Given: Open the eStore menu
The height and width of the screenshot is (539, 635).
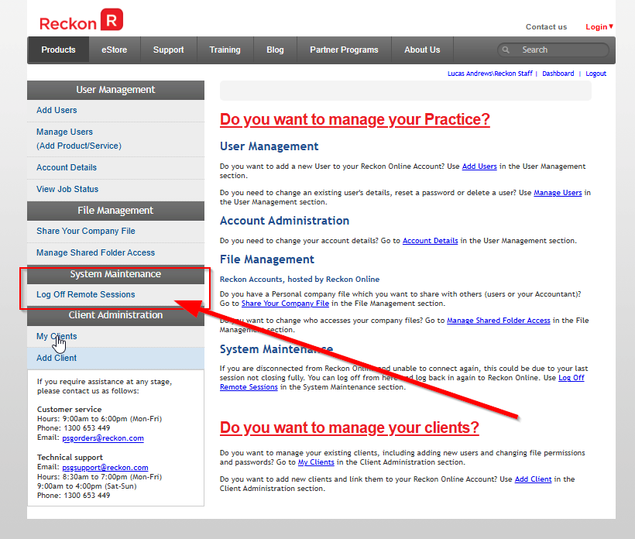Looking at the screenshot, I should pos(114,50).
